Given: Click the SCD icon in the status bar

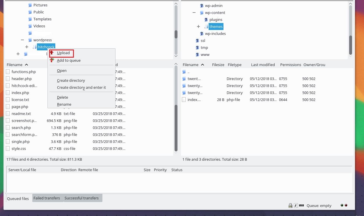Looking at the screenshot, I should click(x=301, y=206).
